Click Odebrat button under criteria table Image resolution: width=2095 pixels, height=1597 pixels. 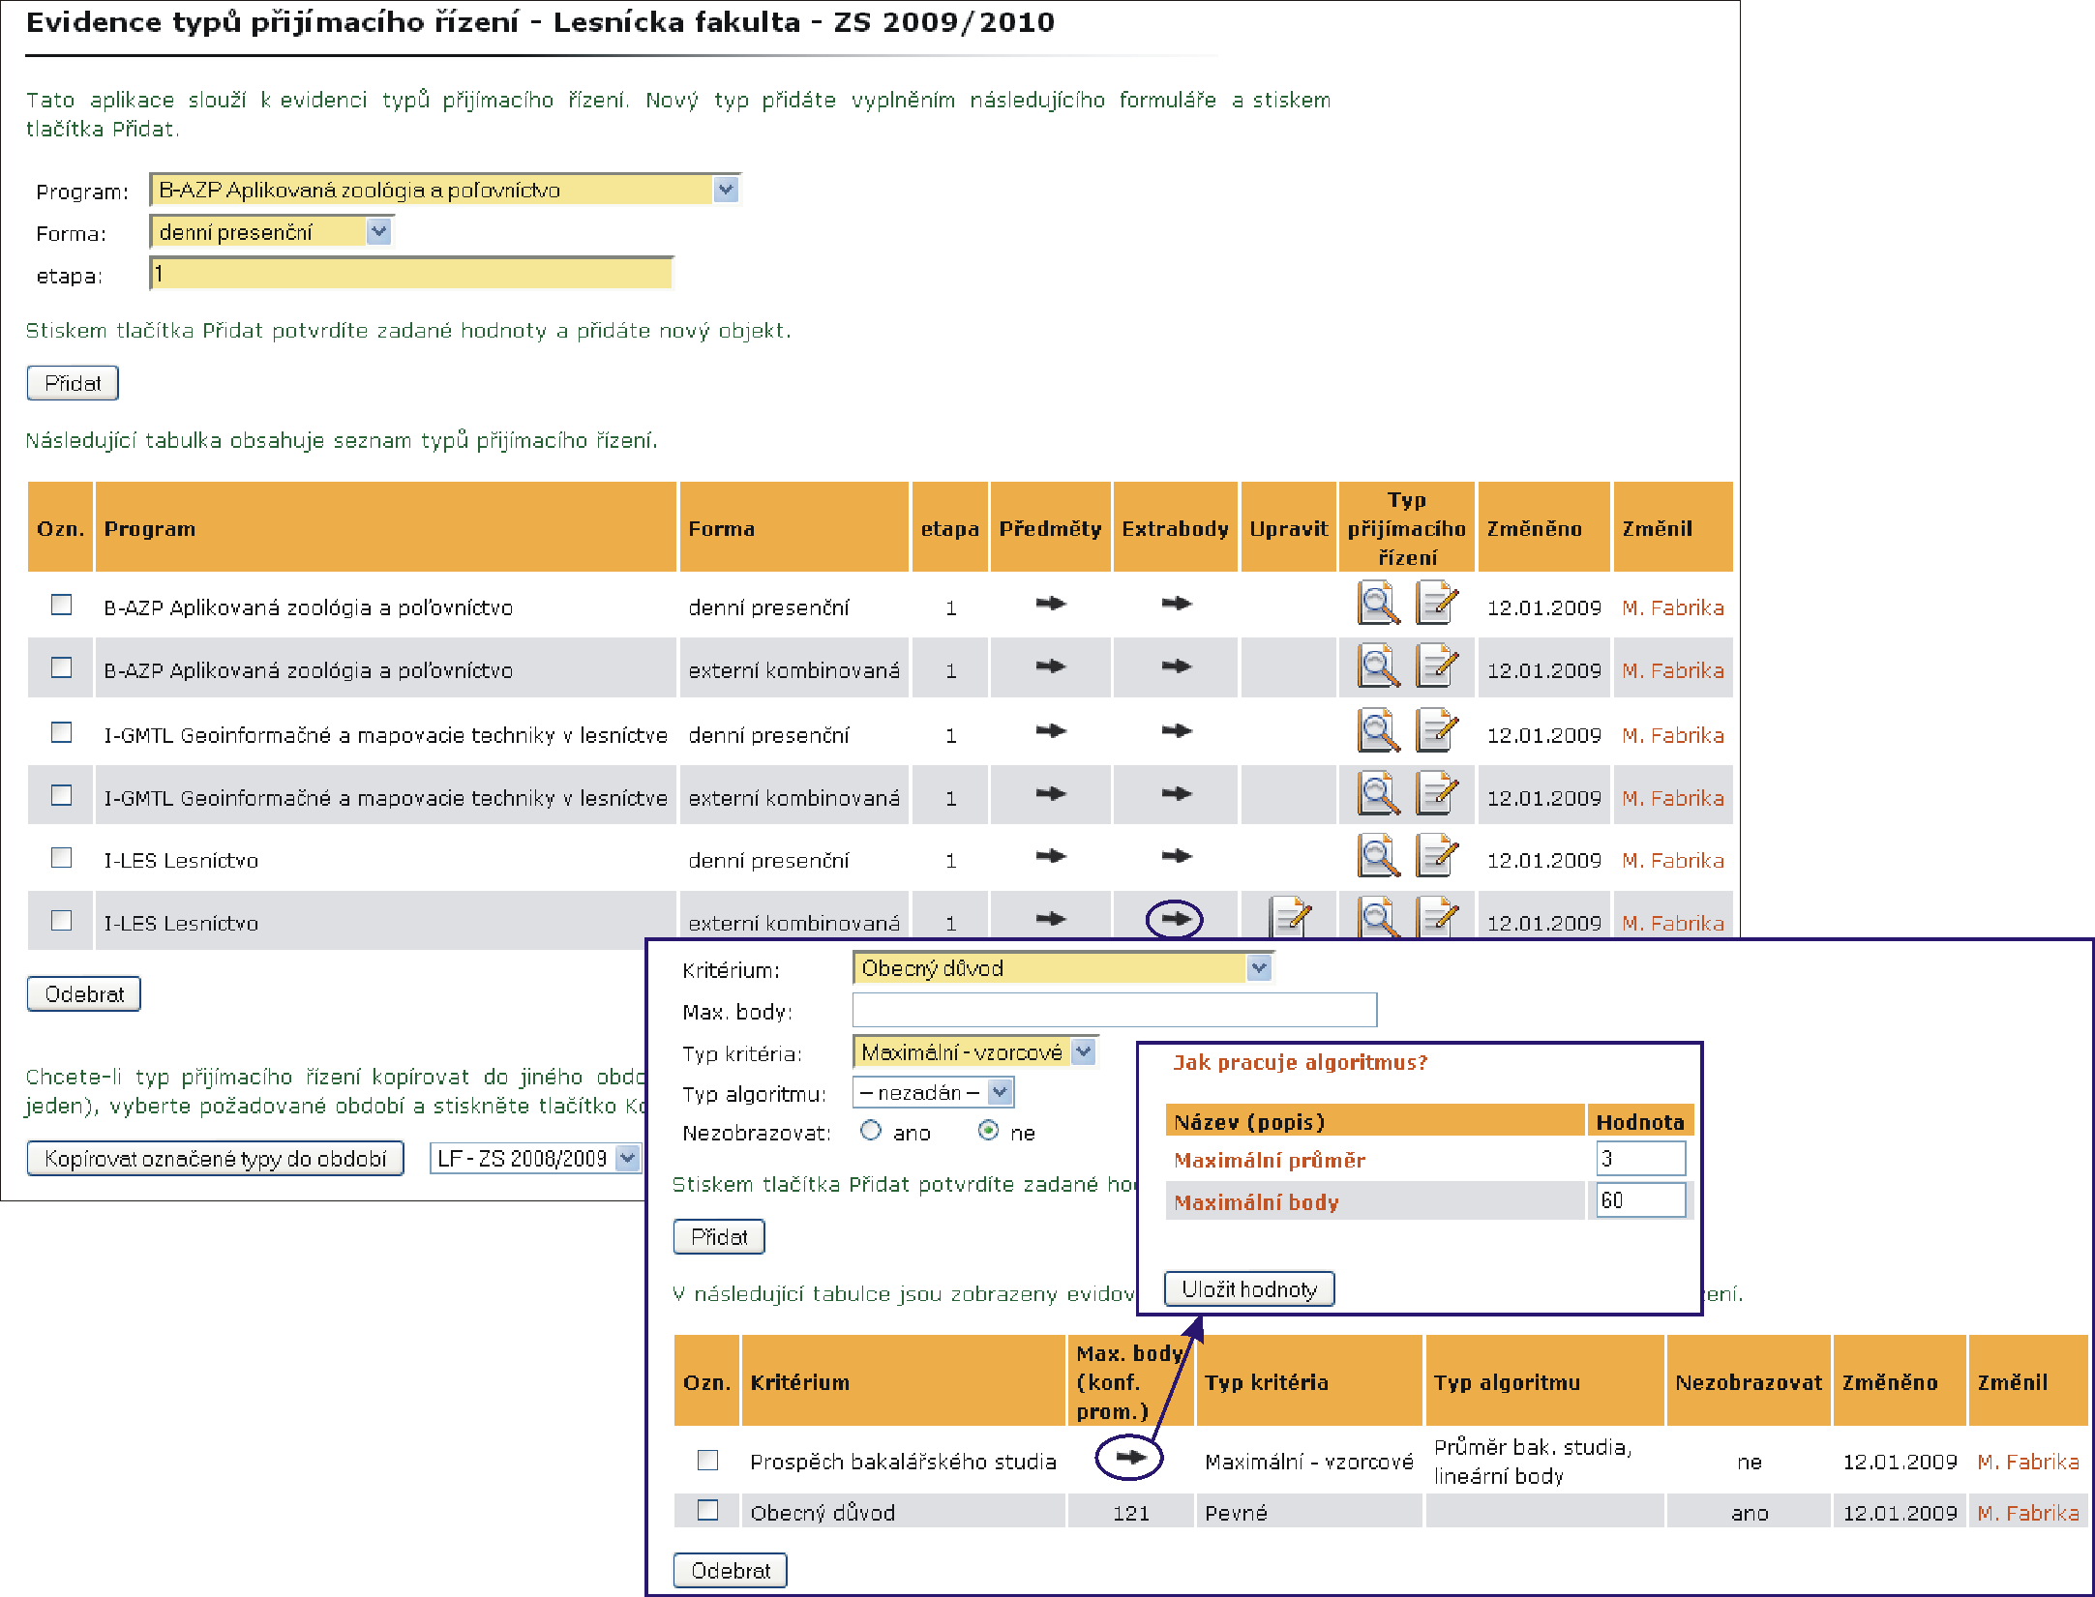[x=731, y=1571]
